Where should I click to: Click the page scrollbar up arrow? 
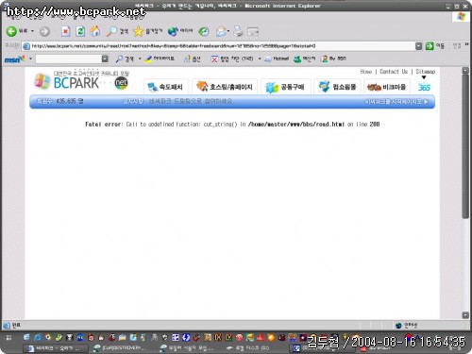(x=465, y=71)
